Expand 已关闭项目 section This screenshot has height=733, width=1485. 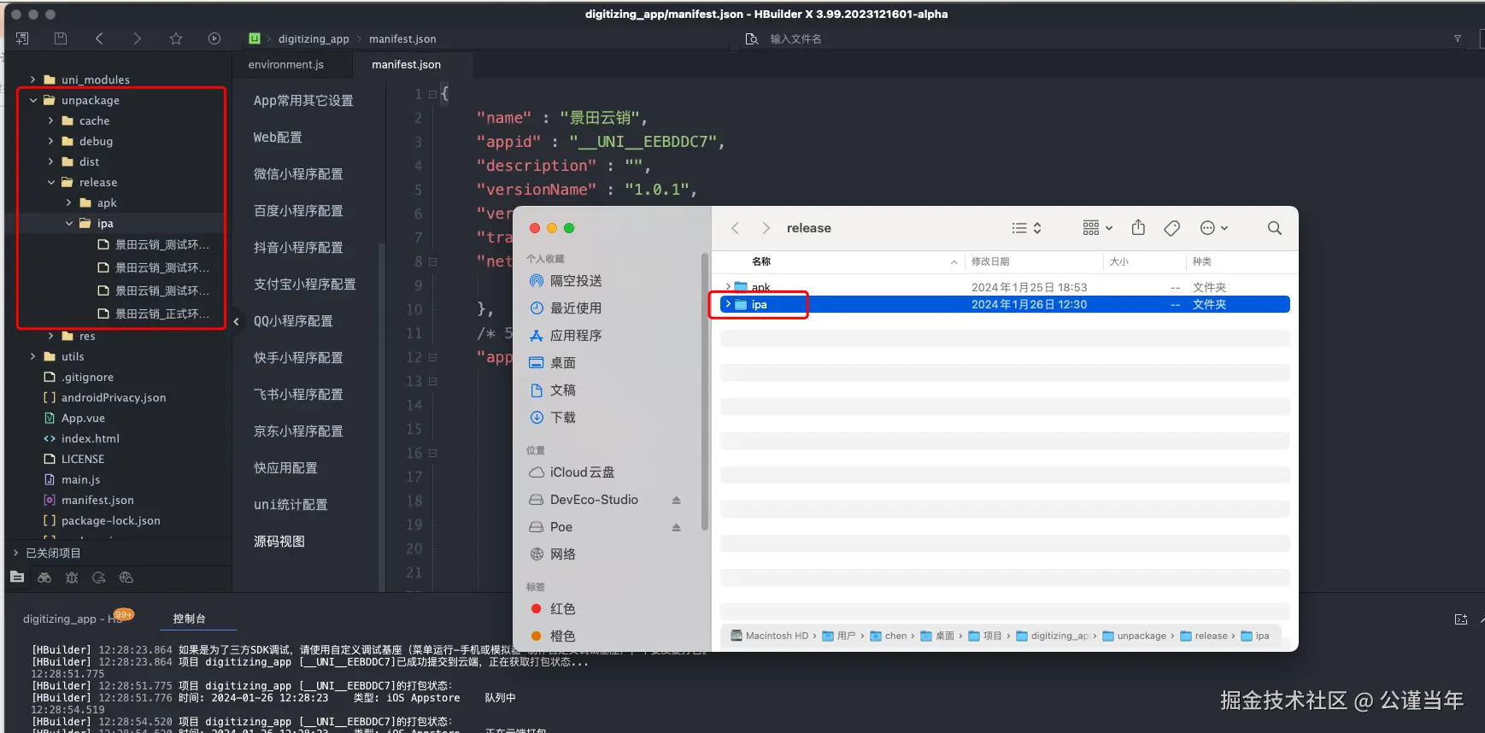pos(15,553)
